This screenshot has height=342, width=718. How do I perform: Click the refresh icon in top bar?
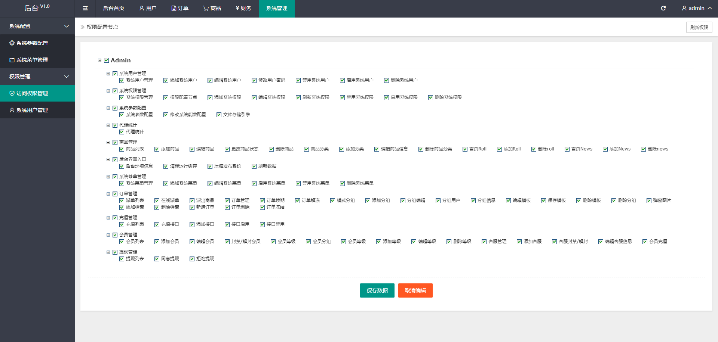tap(663, 8)
